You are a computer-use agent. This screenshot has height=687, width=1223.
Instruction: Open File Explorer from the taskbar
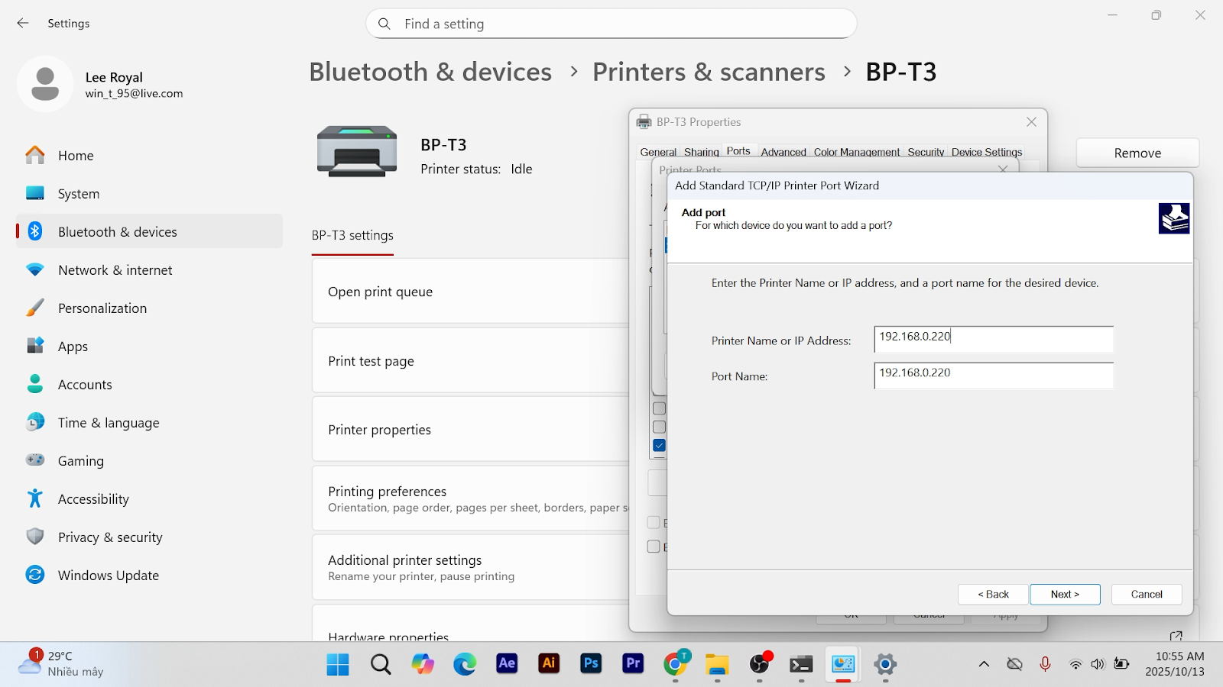717,663
